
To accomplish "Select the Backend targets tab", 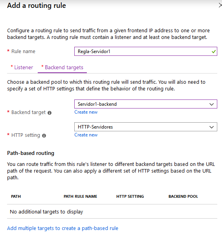I will (x=62, y=68).
